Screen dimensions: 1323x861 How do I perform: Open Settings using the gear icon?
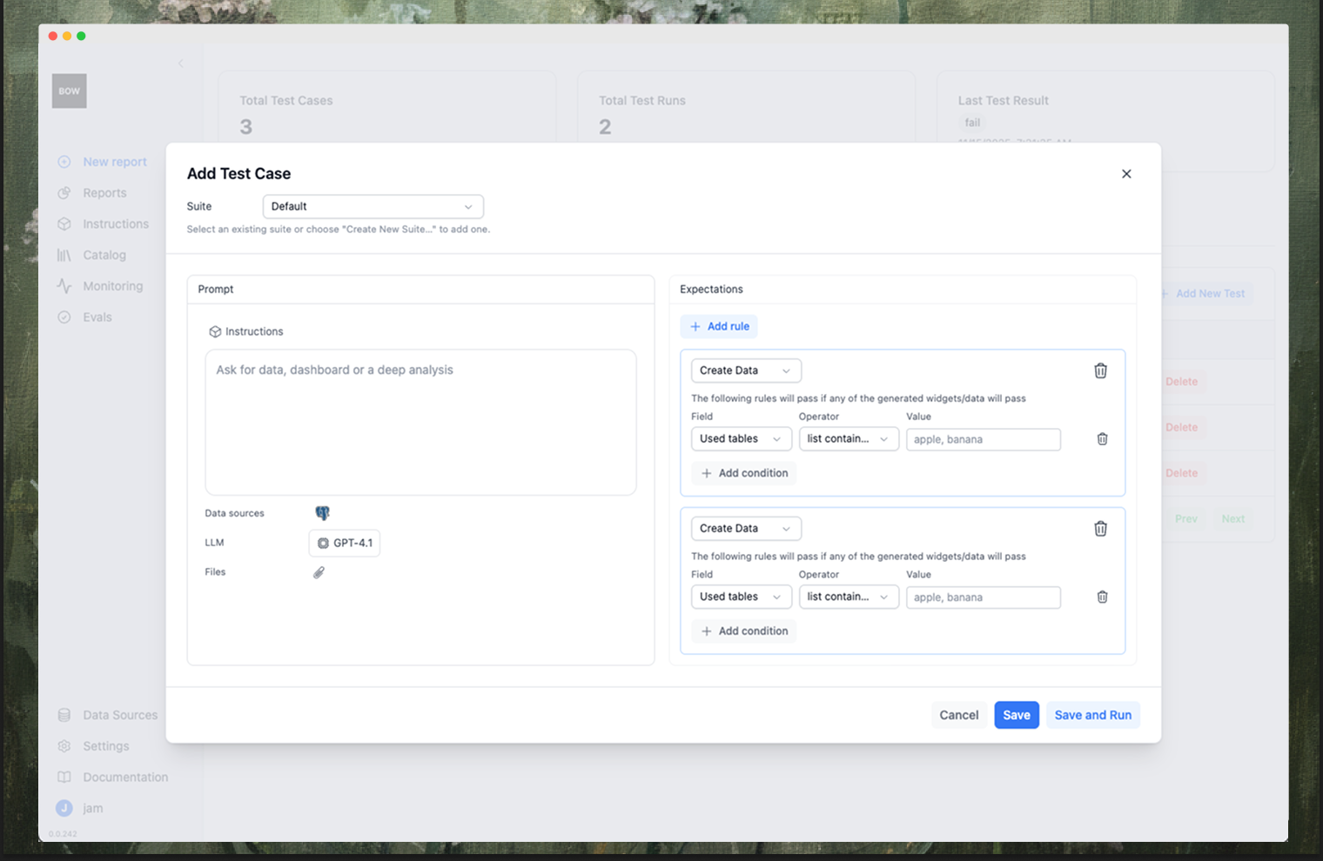pos(64,745)
